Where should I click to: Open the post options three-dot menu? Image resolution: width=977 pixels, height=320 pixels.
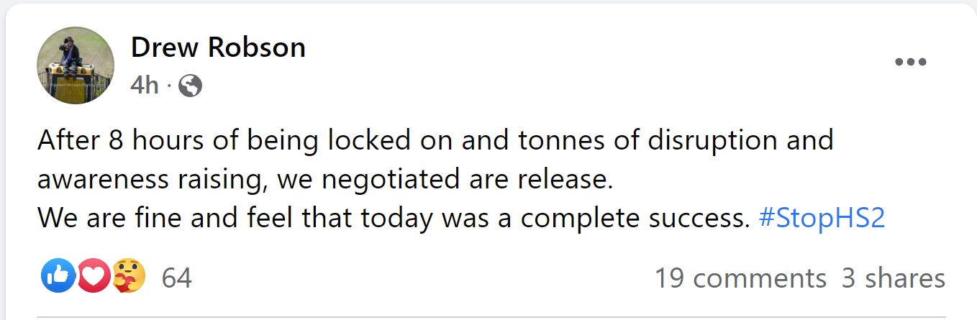[910, 63]
